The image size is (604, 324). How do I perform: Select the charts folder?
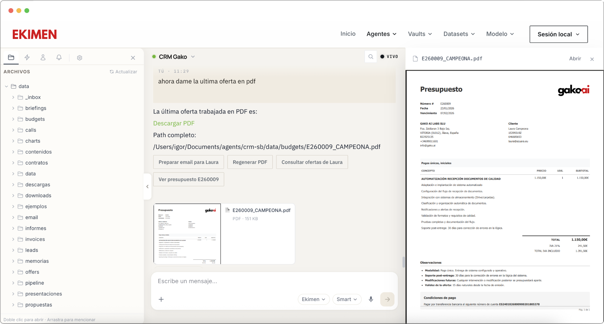(33, 141)
